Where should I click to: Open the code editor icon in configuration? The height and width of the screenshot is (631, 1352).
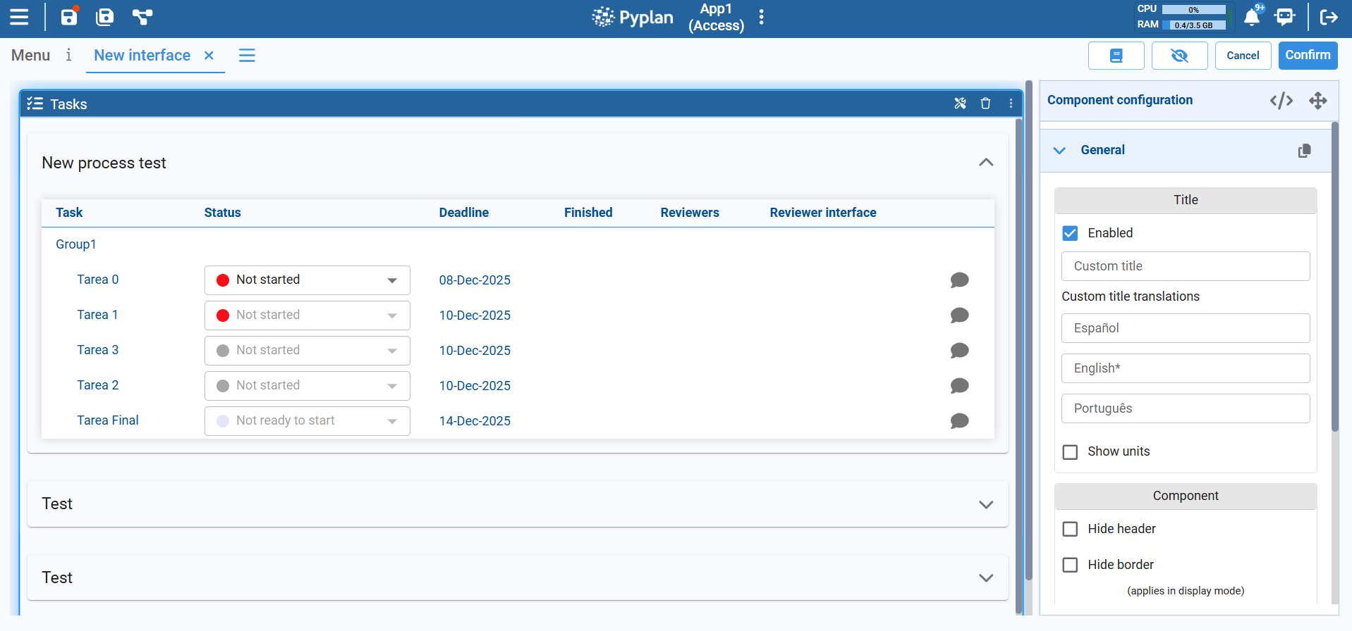(1281, 101)
